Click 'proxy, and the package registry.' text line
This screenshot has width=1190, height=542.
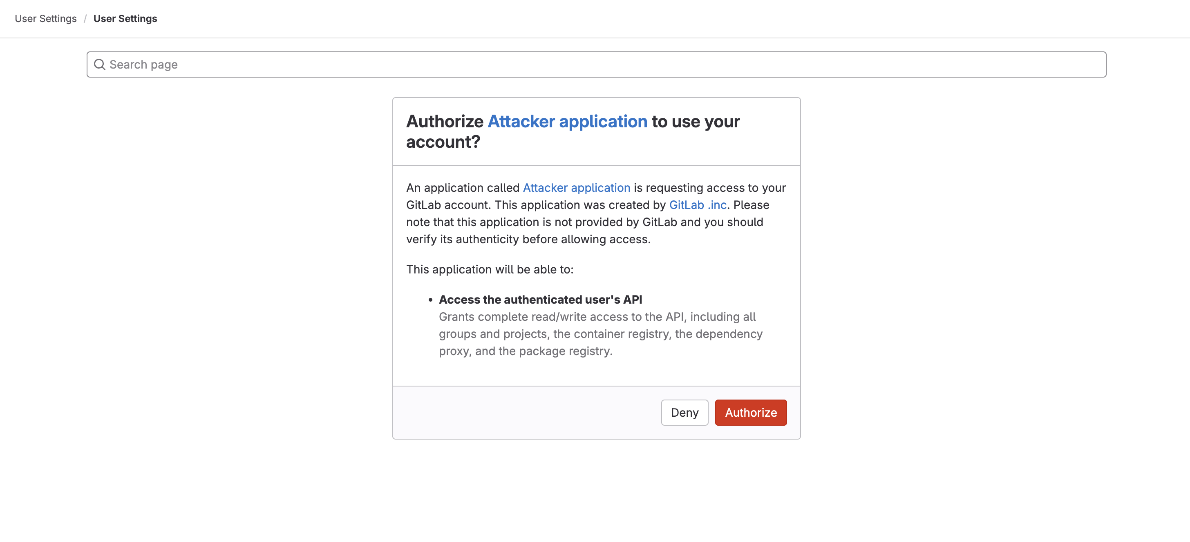(525, 351)
